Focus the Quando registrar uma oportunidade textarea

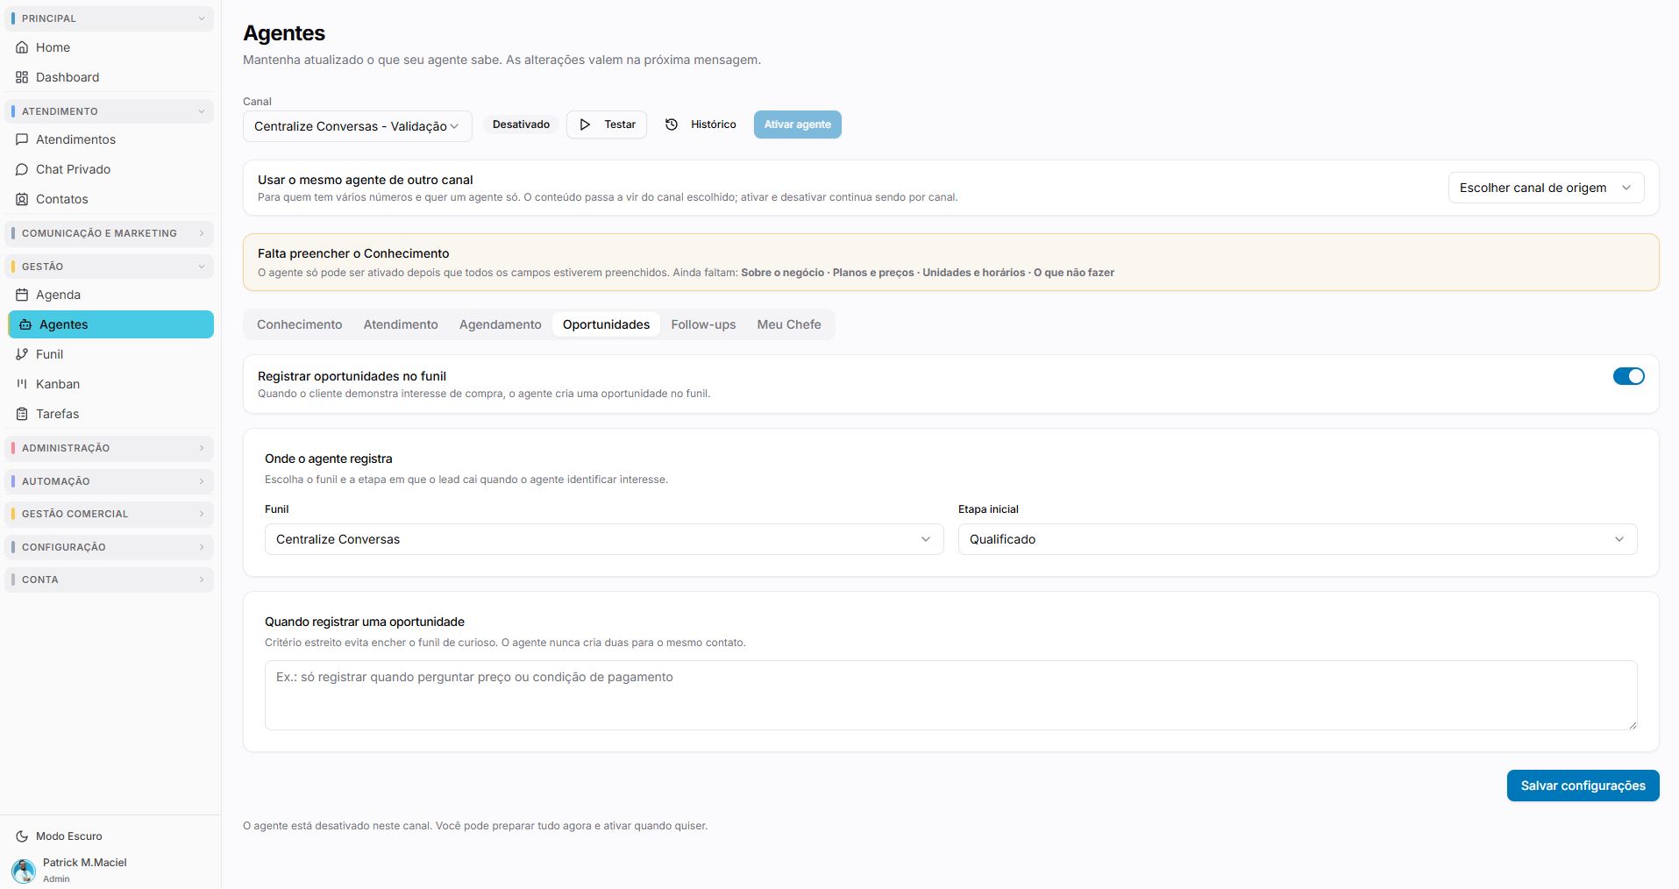tap(950, 695)
